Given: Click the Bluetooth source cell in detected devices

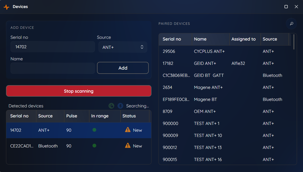Looking at the screenshot, I should (x=48, y=146).
